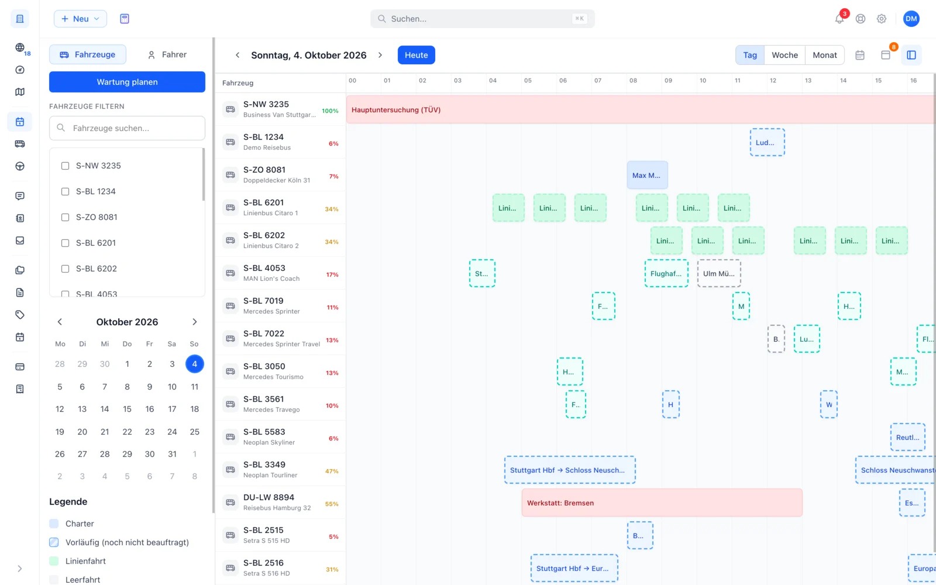Show next month in Oktober 2026 calendar
This screenshot has width=936, height=585.
tap(195, 322)
